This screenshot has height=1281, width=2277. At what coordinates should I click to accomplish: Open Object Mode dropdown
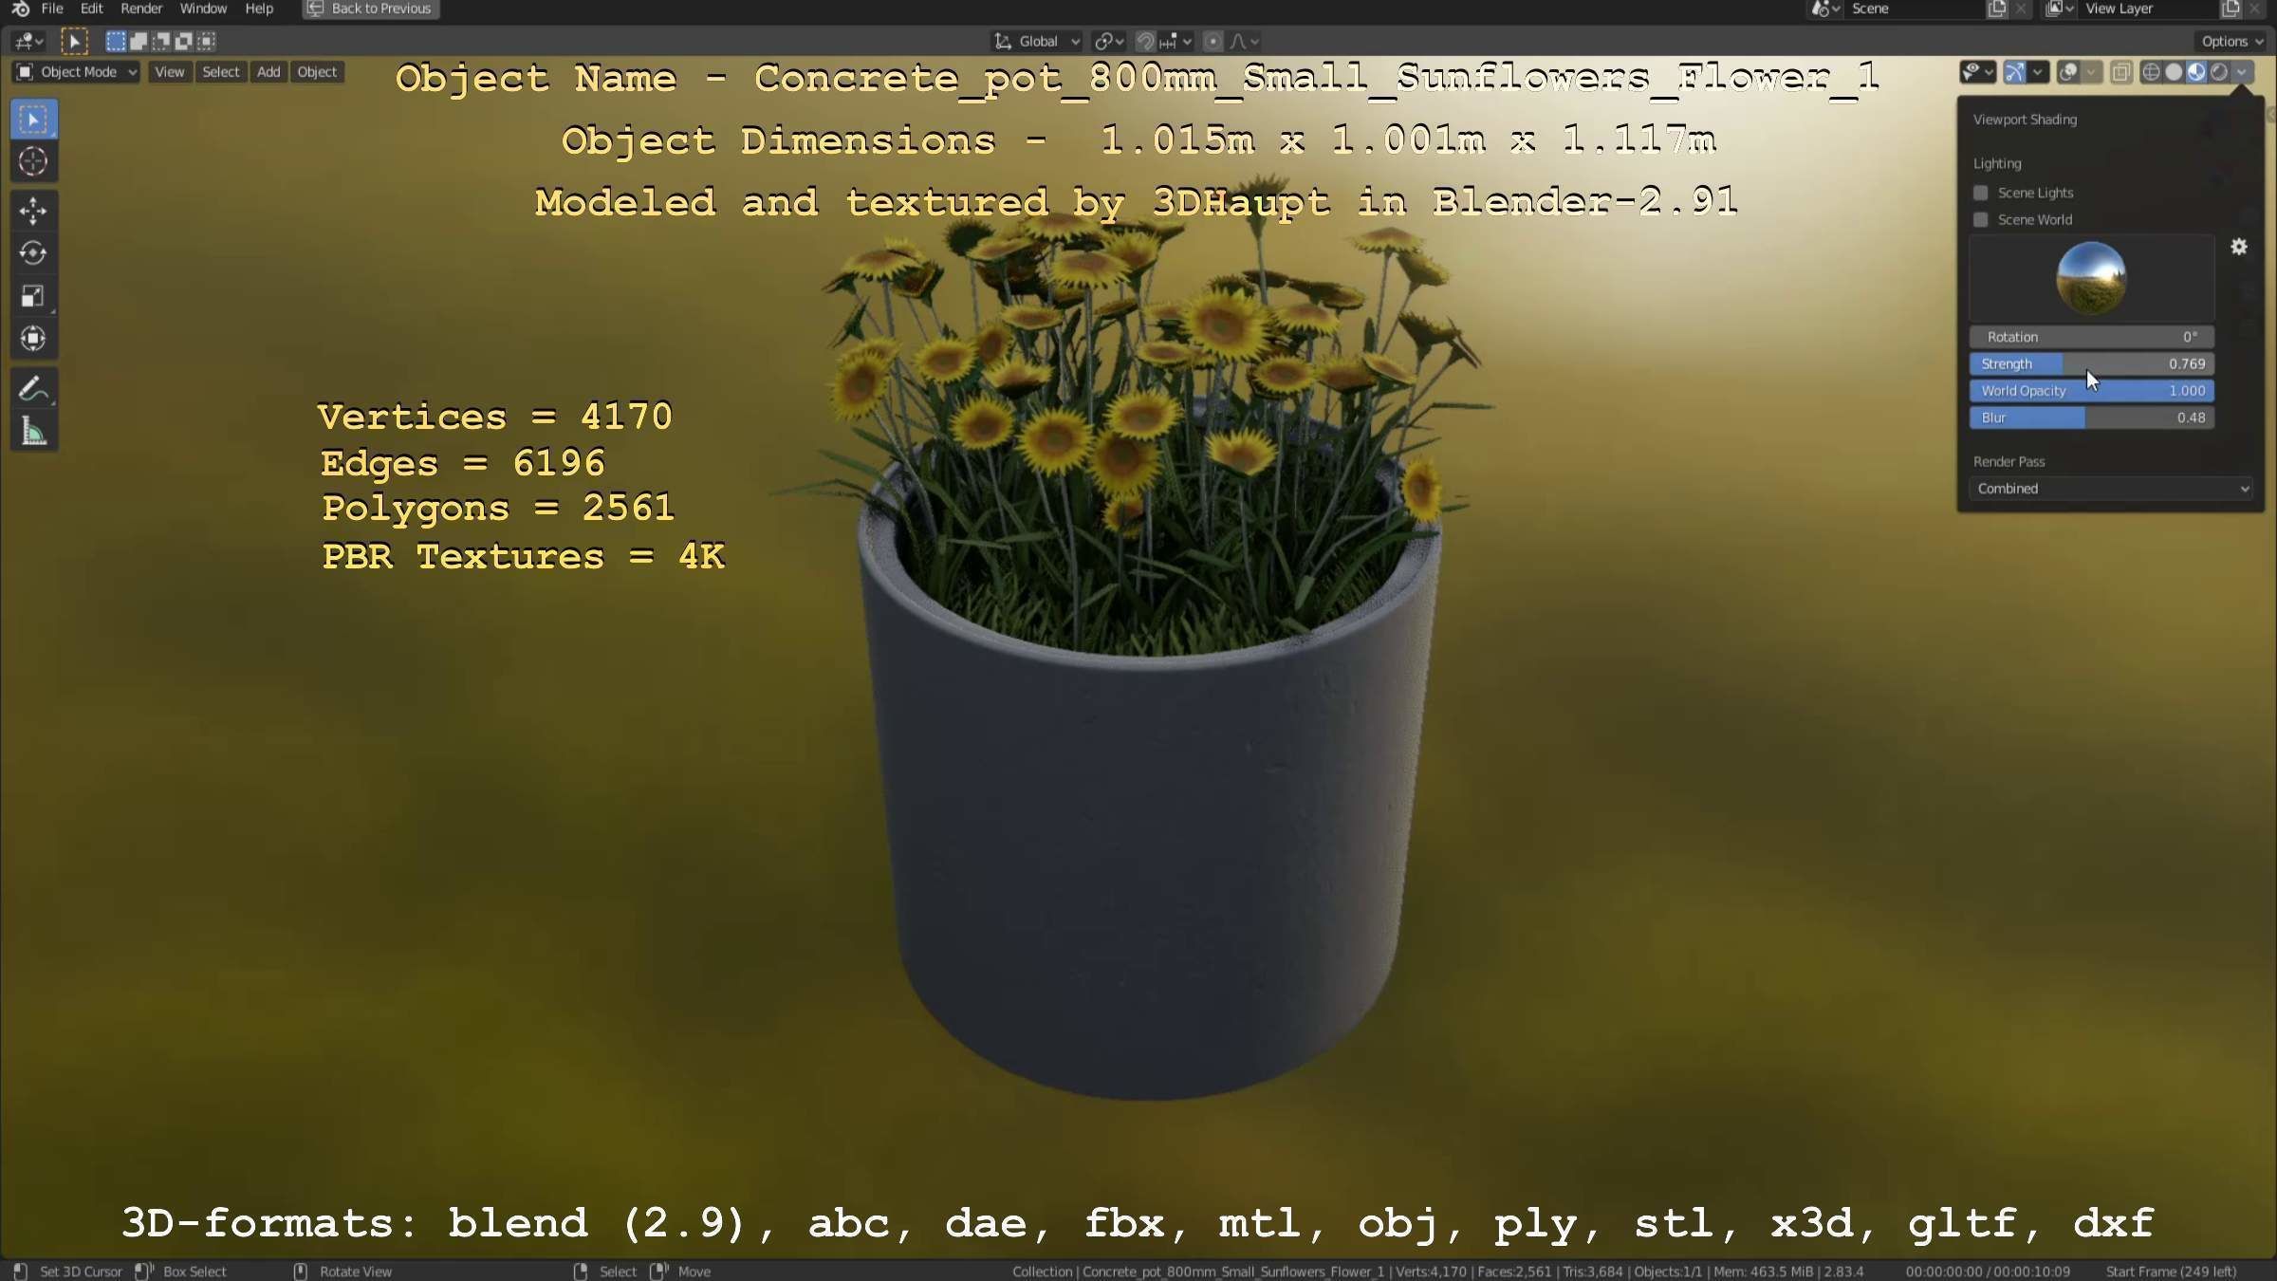77,72
